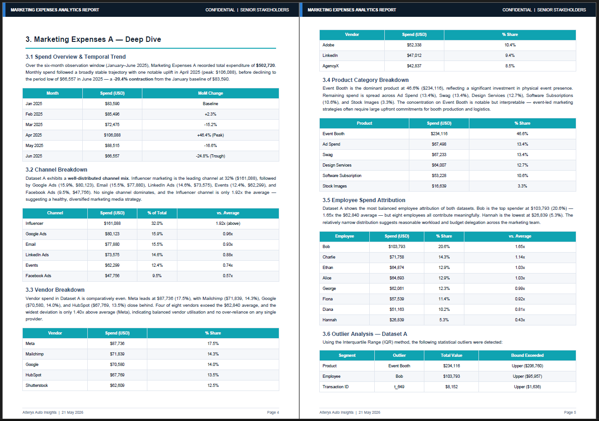Select the 'George' employee cell
This screenshot has height=421, width=599.
[345, 289]
